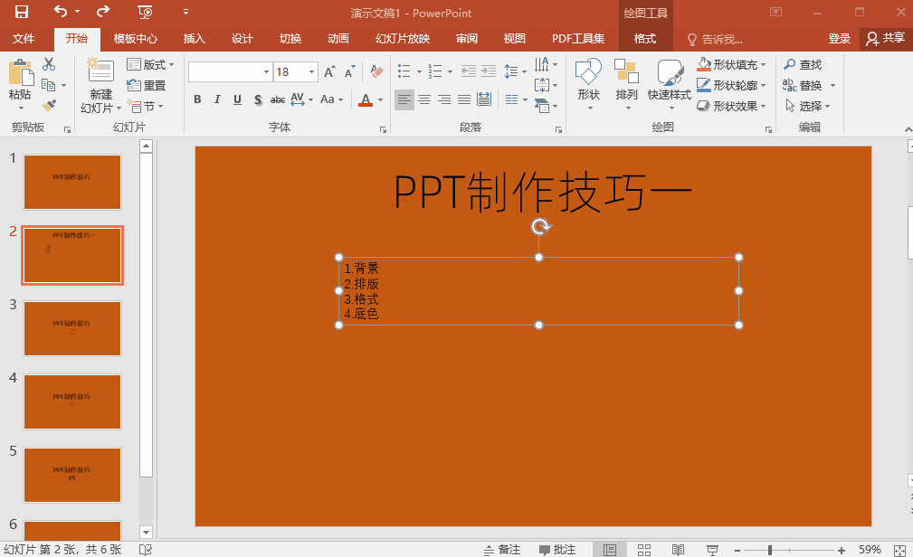The image size is (913, 557).
Task: Select the Format Painter icon
Action: (x=50, y=104)
